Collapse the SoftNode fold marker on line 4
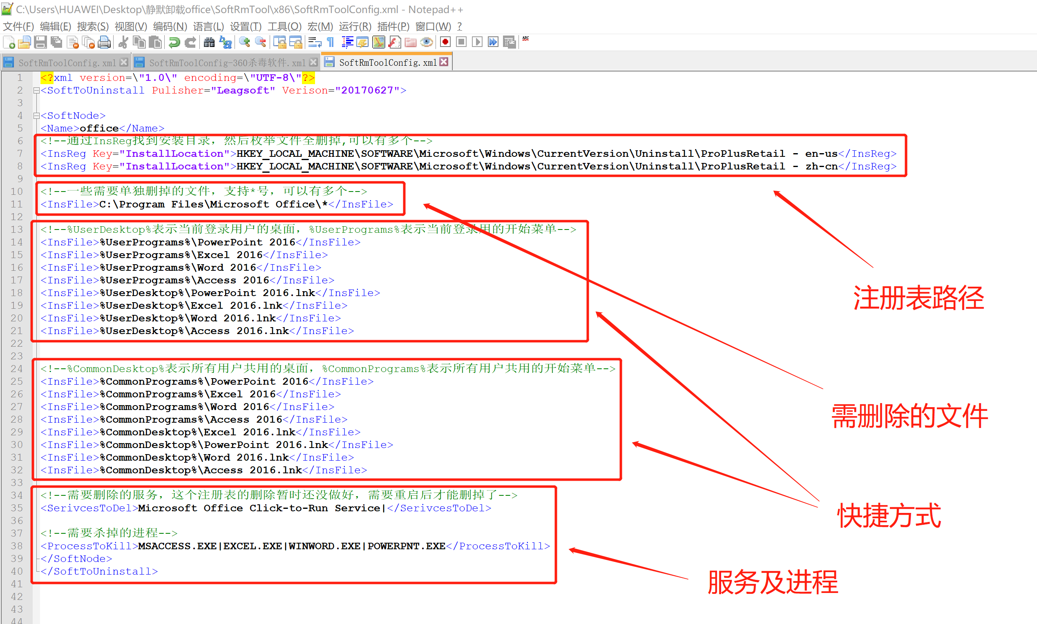The height and width of the screenshot is (624, 1037). point(37,116)
